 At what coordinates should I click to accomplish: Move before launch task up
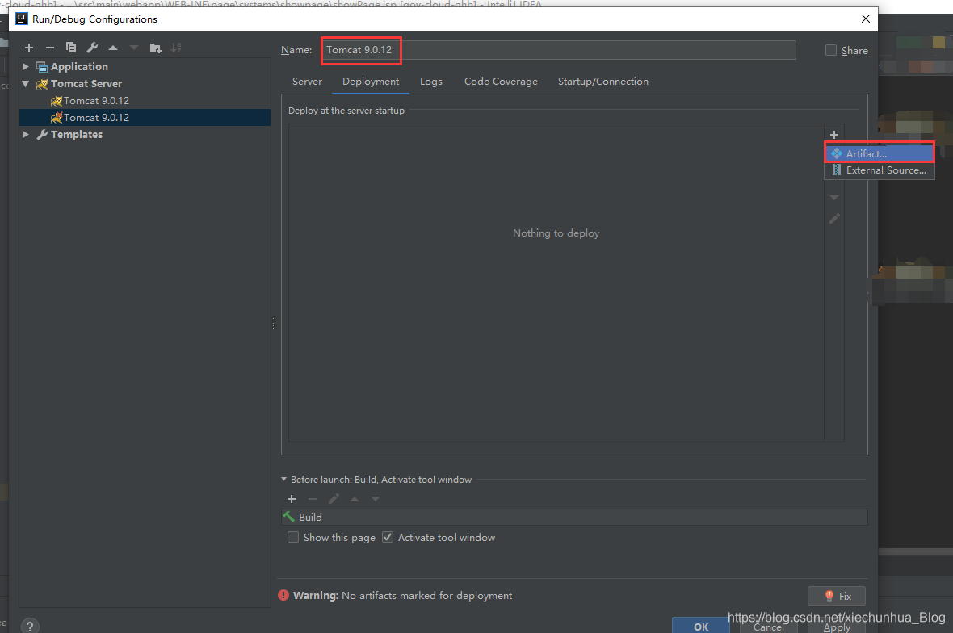click(355, 499)
